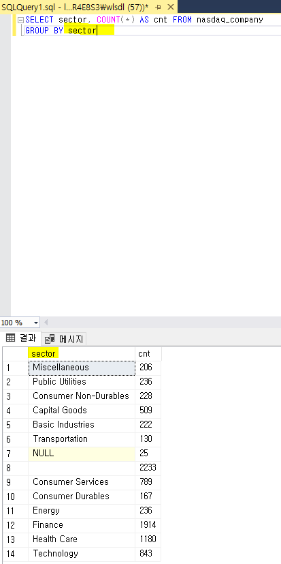Select the Miscellaneous sector cell

(82, 368)
